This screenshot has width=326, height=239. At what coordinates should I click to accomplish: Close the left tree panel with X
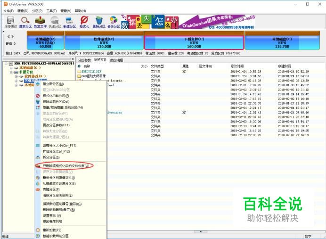point(73,59)
